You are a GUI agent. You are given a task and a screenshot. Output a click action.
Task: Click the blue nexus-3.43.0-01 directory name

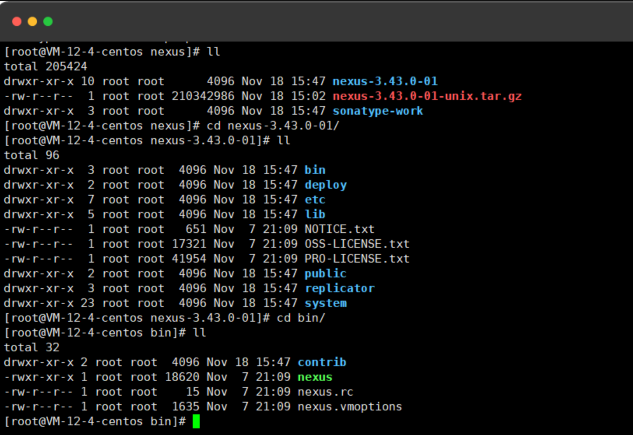point(385,81)
